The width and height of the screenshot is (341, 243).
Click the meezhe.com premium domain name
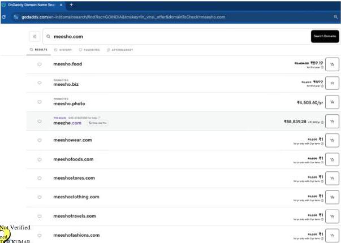(67, 123)
